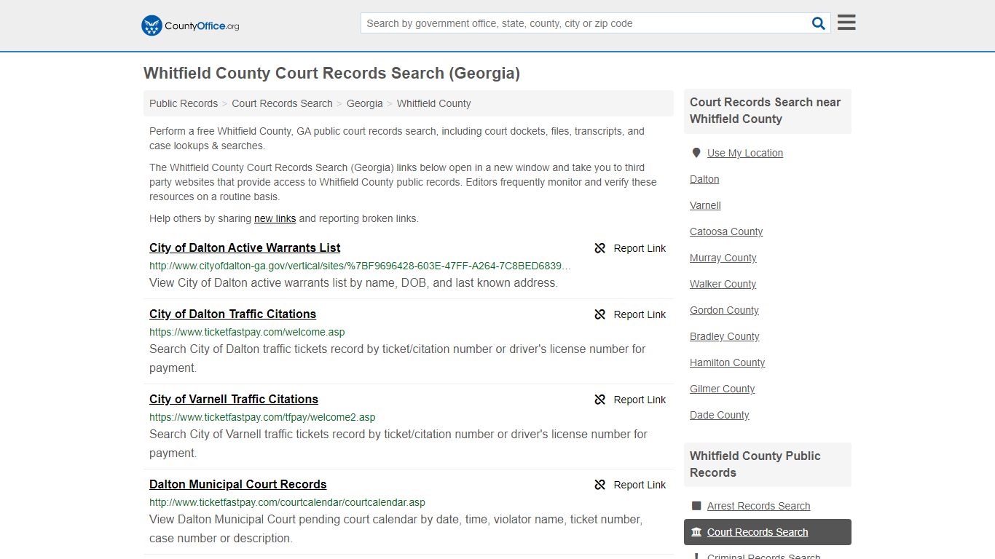Viewport: 995px width, 559px height.
Task: Open the Georgia breadcrumb link
Action: (364, 103)
